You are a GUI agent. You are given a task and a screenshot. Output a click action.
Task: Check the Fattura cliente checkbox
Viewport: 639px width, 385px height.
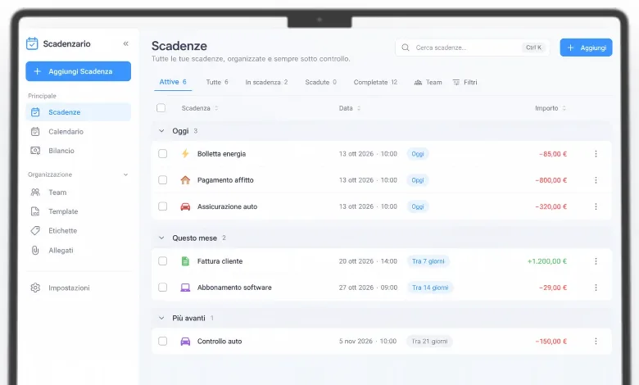[x=162, y=261]
